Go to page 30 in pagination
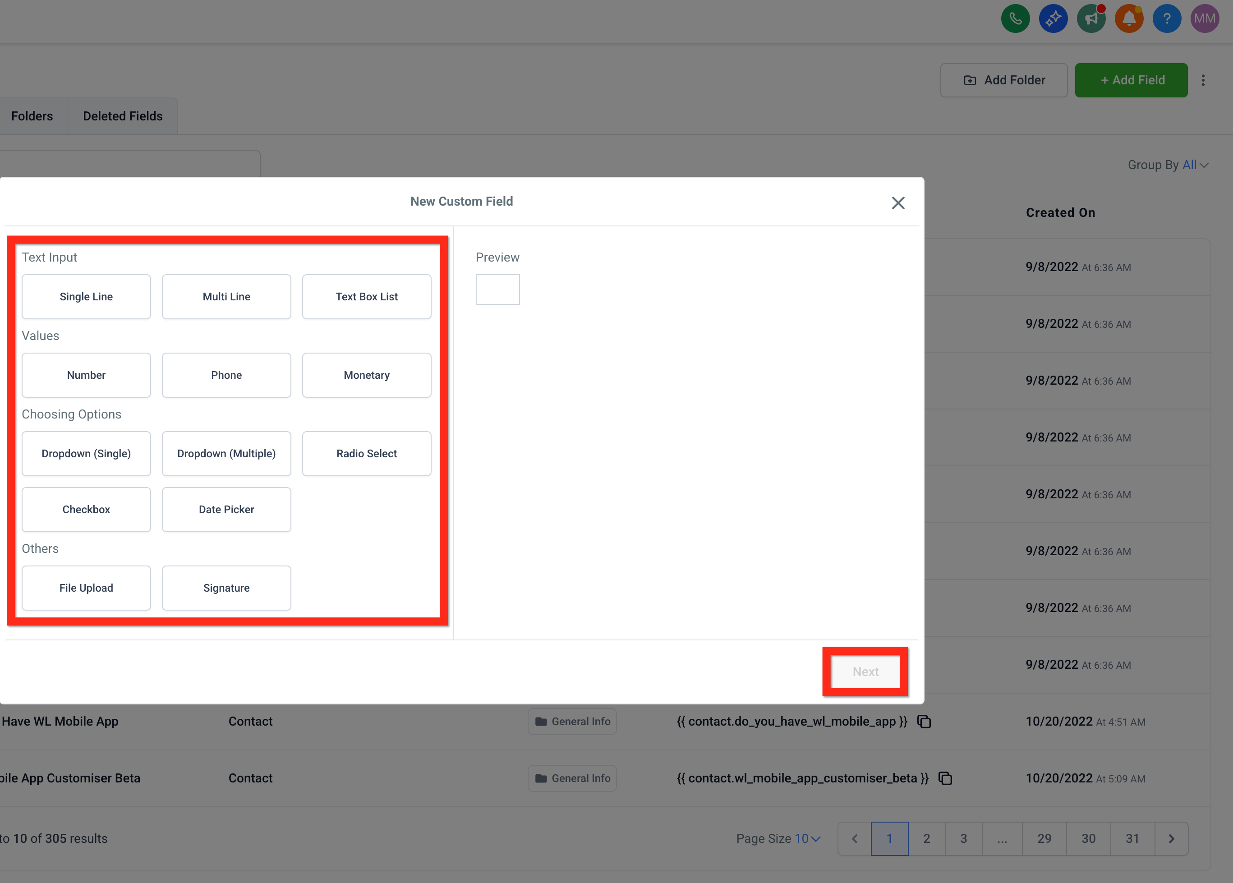This screenshot has width=1233, height=883. click(1088, 839)
